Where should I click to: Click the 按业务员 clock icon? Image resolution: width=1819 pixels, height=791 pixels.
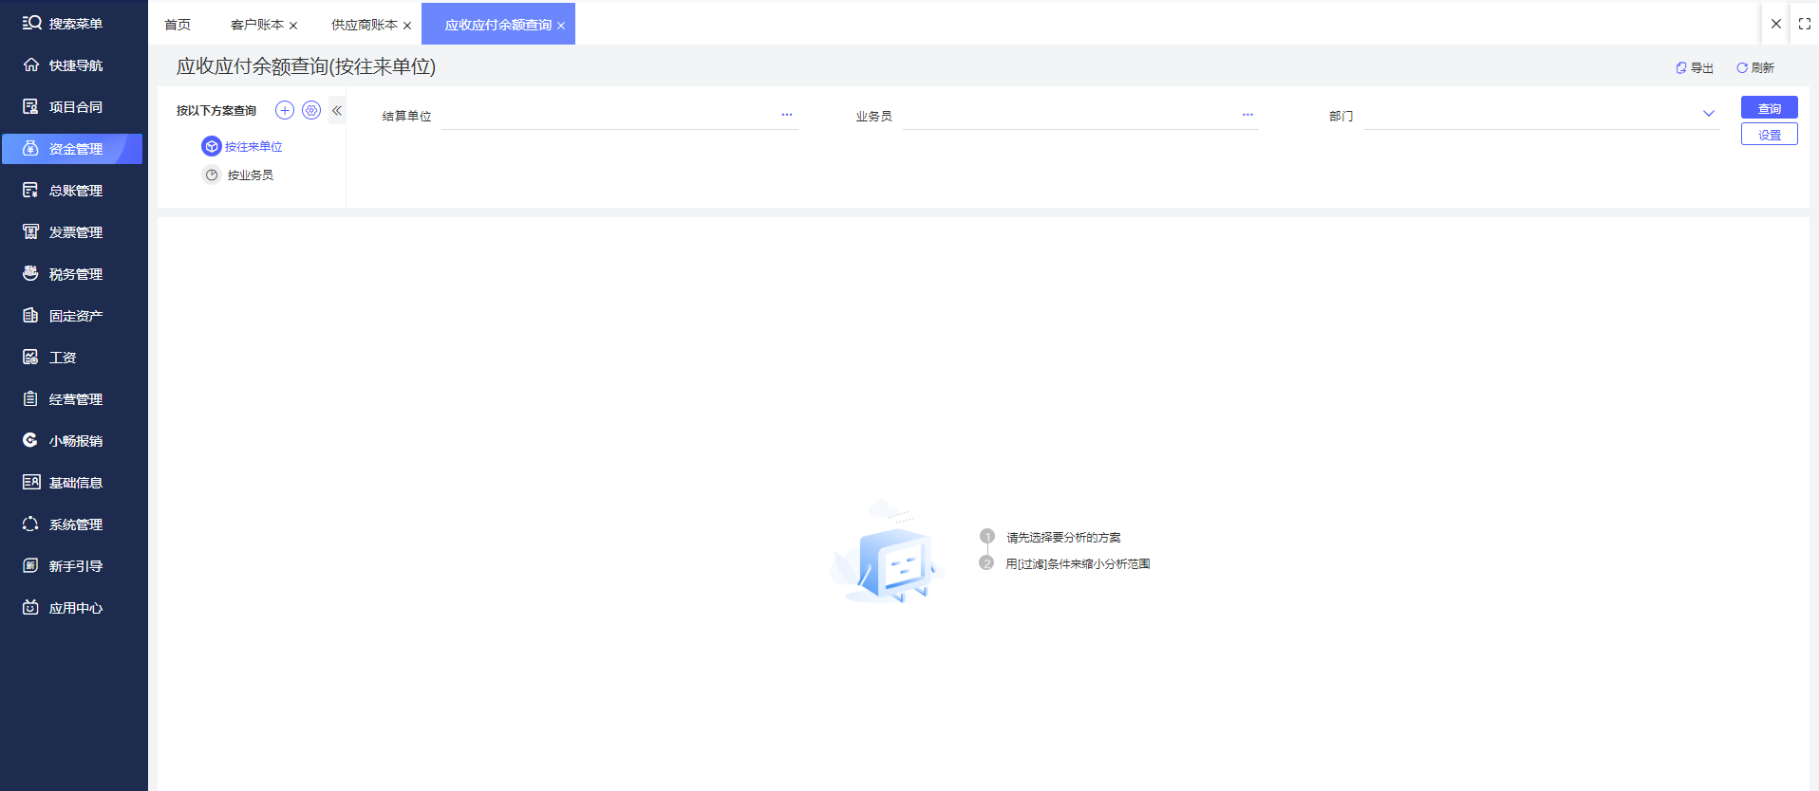click(x=212, y=175)
